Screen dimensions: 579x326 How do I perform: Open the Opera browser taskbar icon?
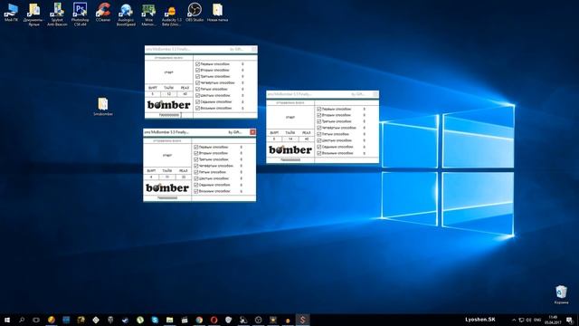tap(214, 320)
